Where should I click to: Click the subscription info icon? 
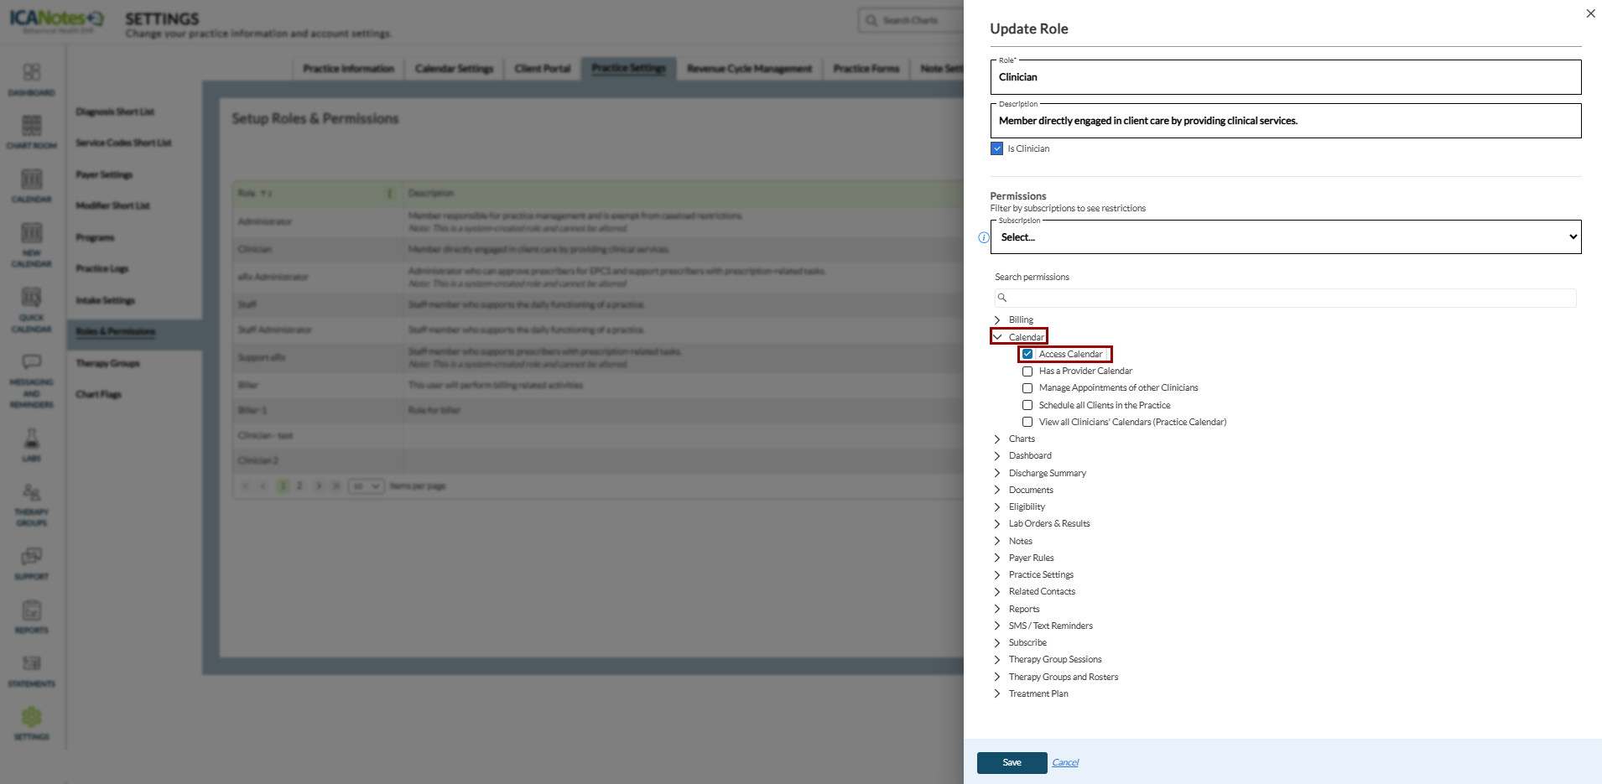984,238
